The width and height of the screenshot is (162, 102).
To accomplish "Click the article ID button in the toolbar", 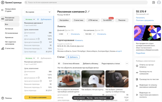I will (59, 63).
